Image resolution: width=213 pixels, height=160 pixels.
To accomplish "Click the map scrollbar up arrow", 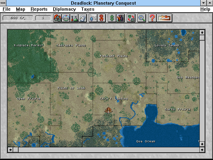I will click(x=202, y=32).
